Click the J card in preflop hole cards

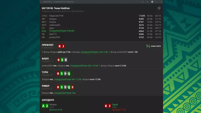63,46
